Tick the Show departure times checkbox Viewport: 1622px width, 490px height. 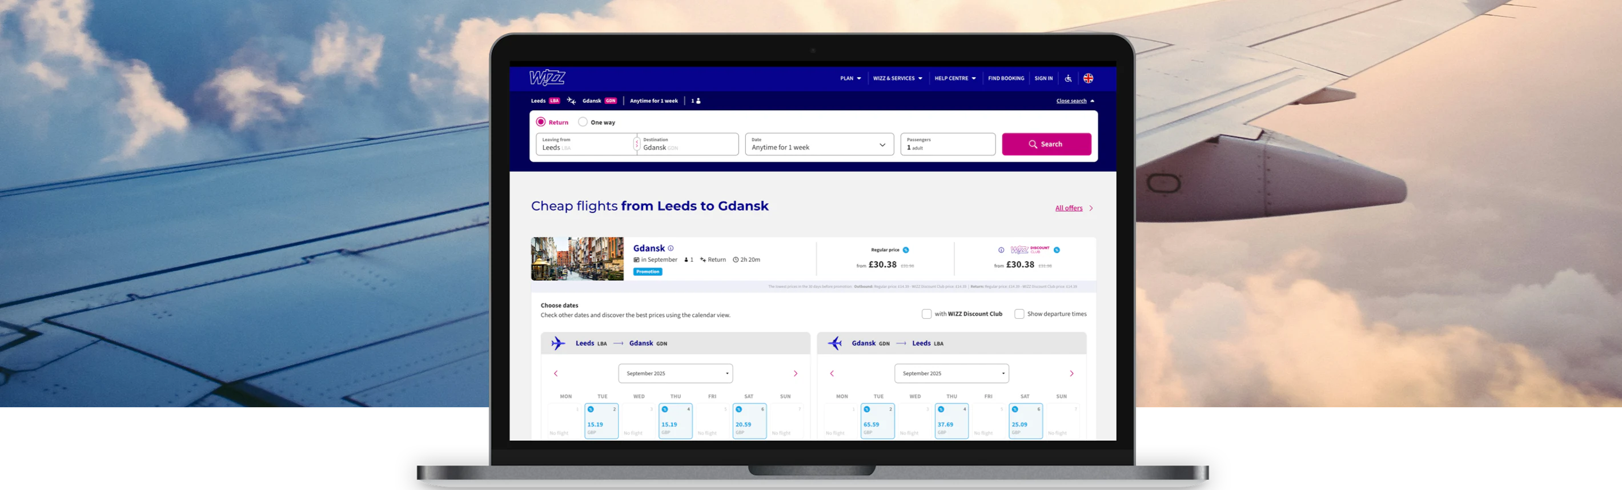(1019, 314)
